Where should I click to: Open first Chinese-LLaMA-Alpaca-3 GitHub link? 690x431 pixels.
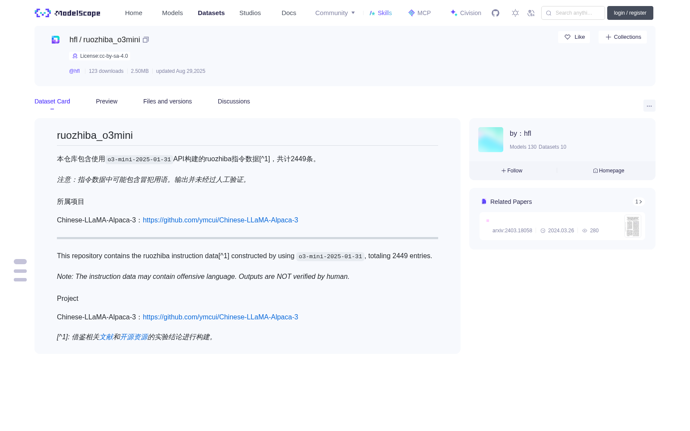coord(220,220)
